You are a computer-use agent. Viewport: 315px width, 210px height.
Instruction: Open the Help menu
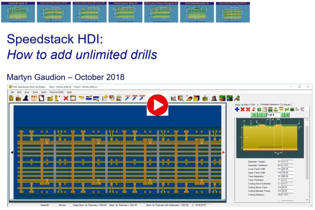pyautogui.click(x=69, y=92)
